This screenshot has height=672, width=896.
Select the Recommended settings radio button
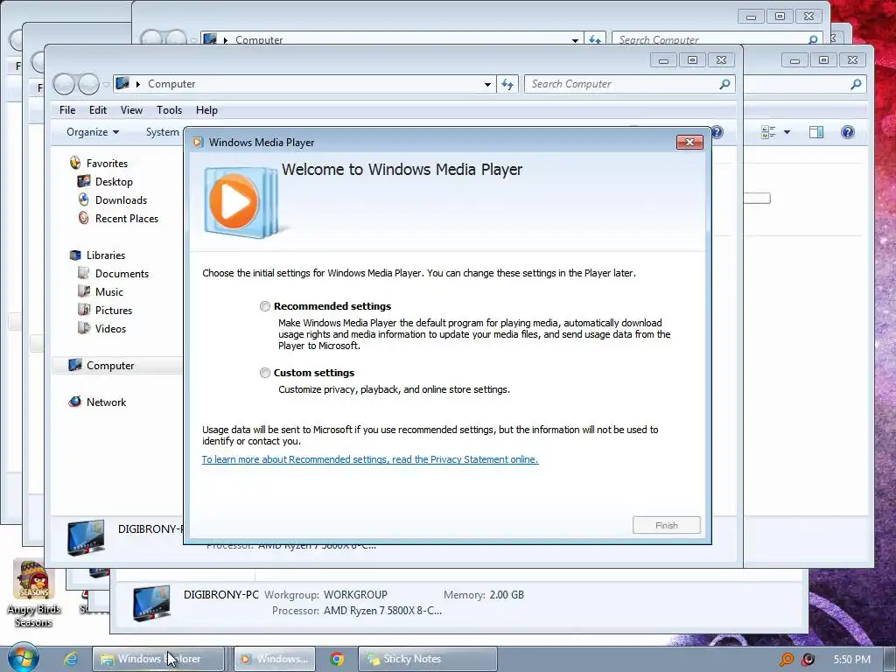264,306
